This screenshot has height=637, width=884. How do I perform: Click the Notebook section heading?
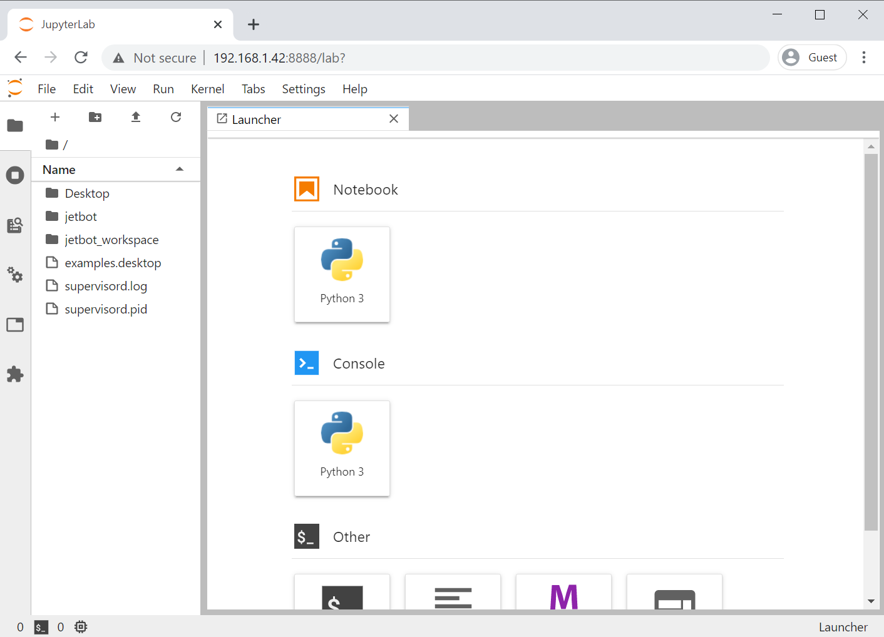pos(366,190)
